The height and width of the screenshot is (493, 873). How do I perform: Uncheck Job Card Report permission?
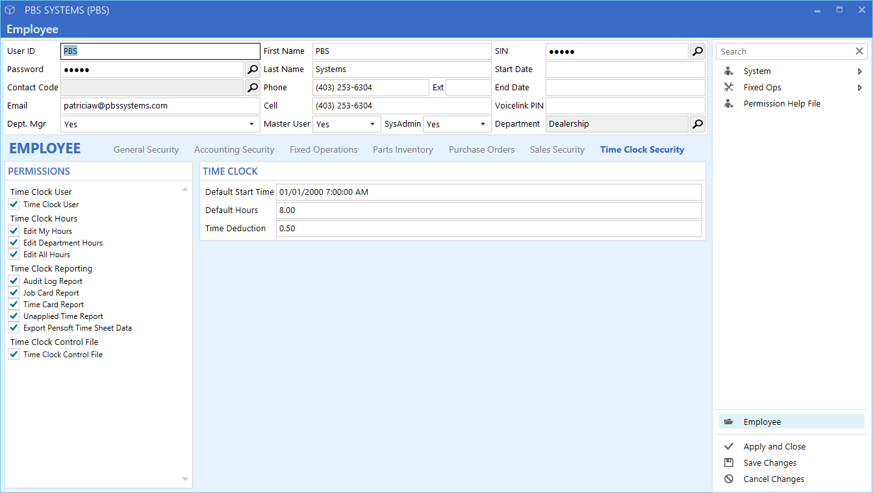pos(14,293)
